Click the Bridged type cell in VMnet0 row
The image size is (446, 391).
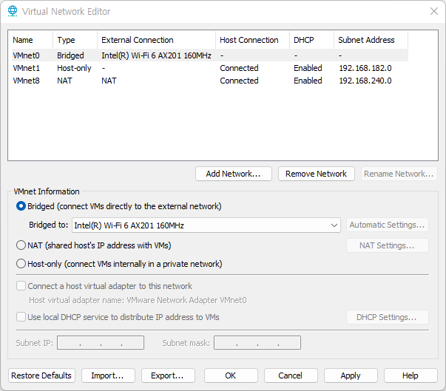click(70, 55)
